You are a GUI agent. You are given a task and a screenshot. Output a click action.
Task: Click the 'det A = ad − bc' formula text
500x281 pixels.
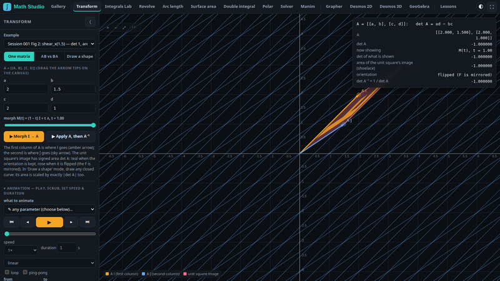(434, 24)
